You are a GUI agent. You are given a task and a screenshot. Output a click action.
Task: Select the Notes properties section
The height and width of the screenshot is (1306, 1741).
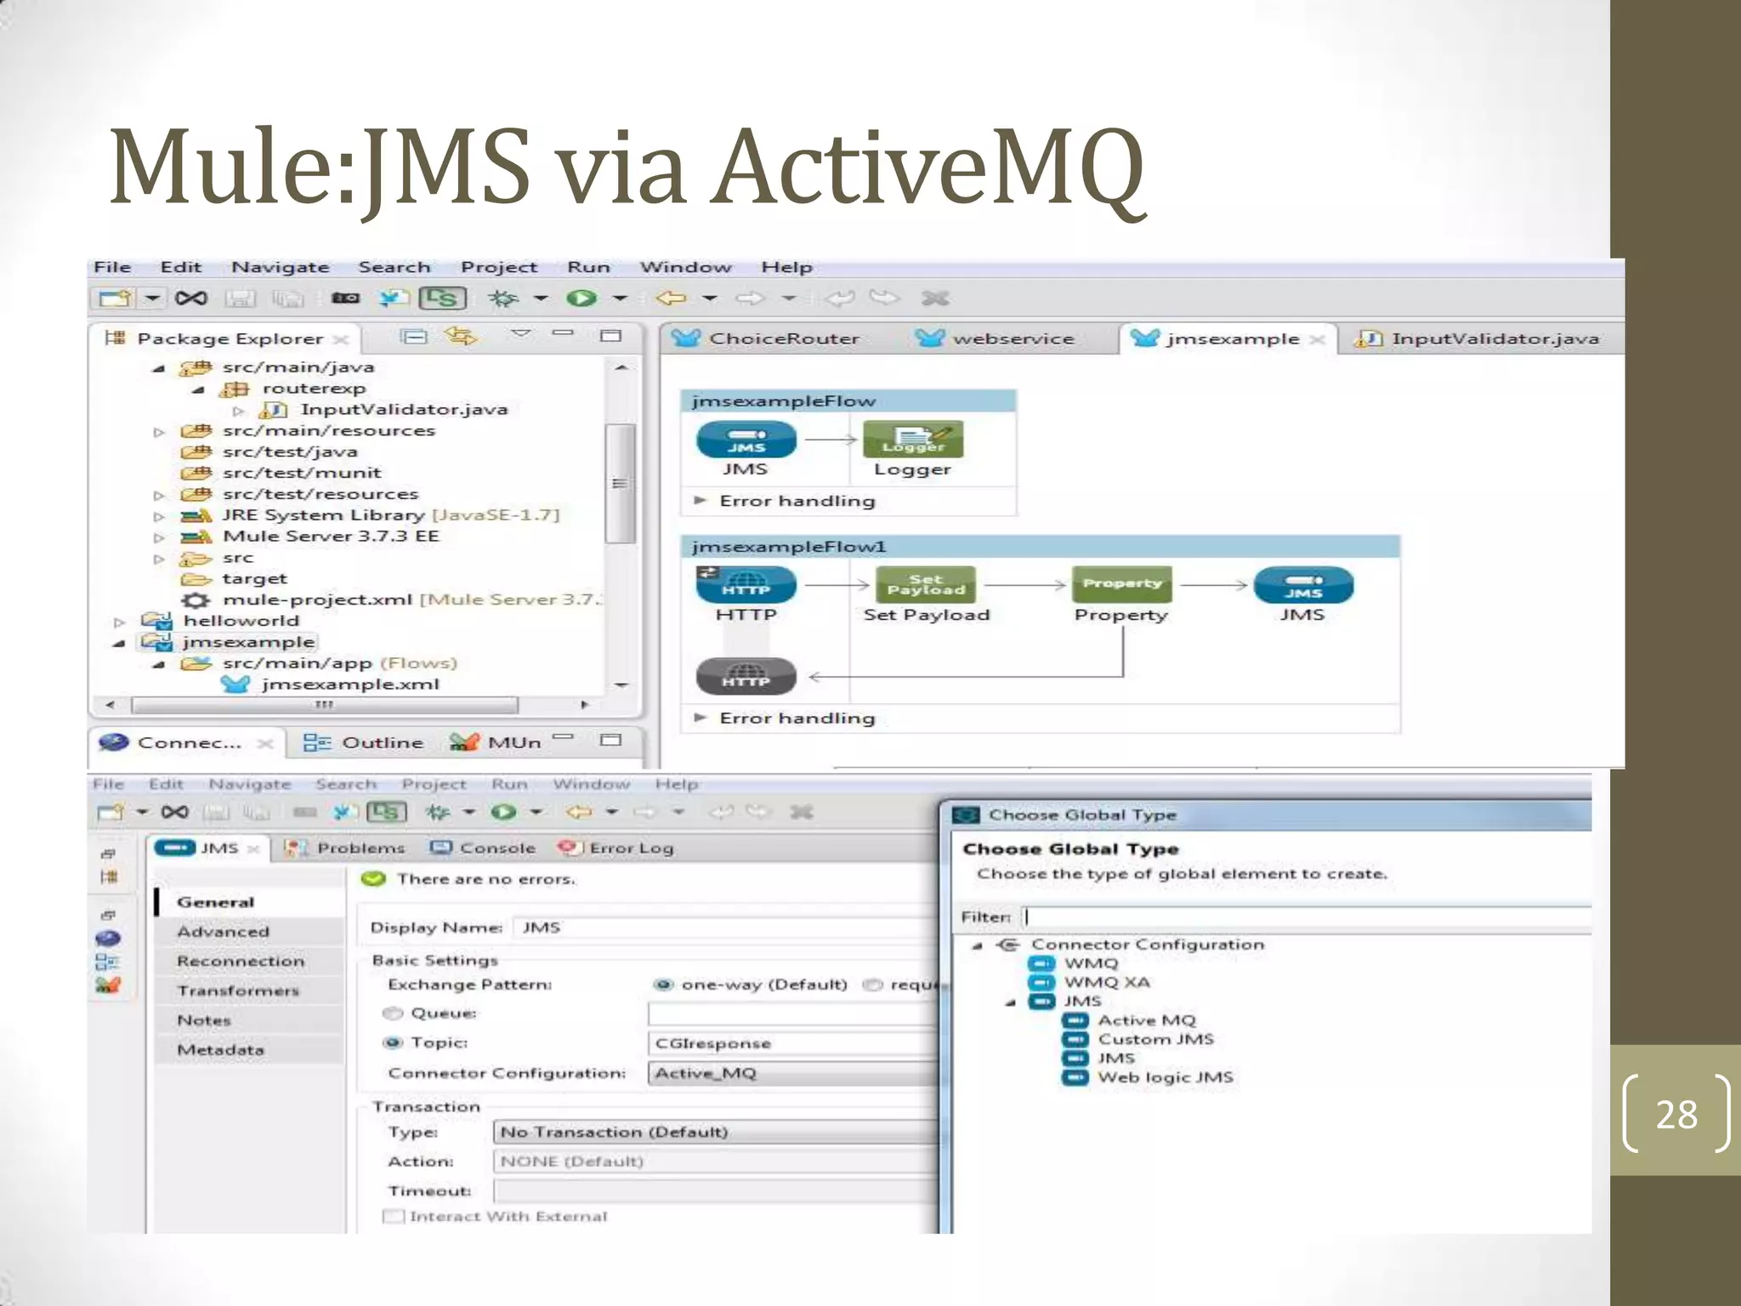[x=248, y=1020]
